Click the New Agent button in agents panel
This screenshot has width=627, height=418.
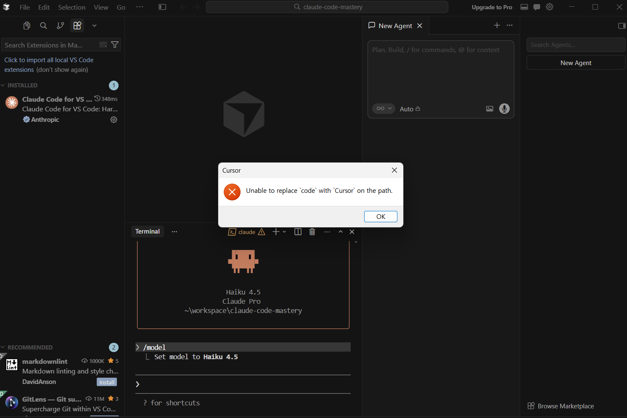tap(576, 63)
